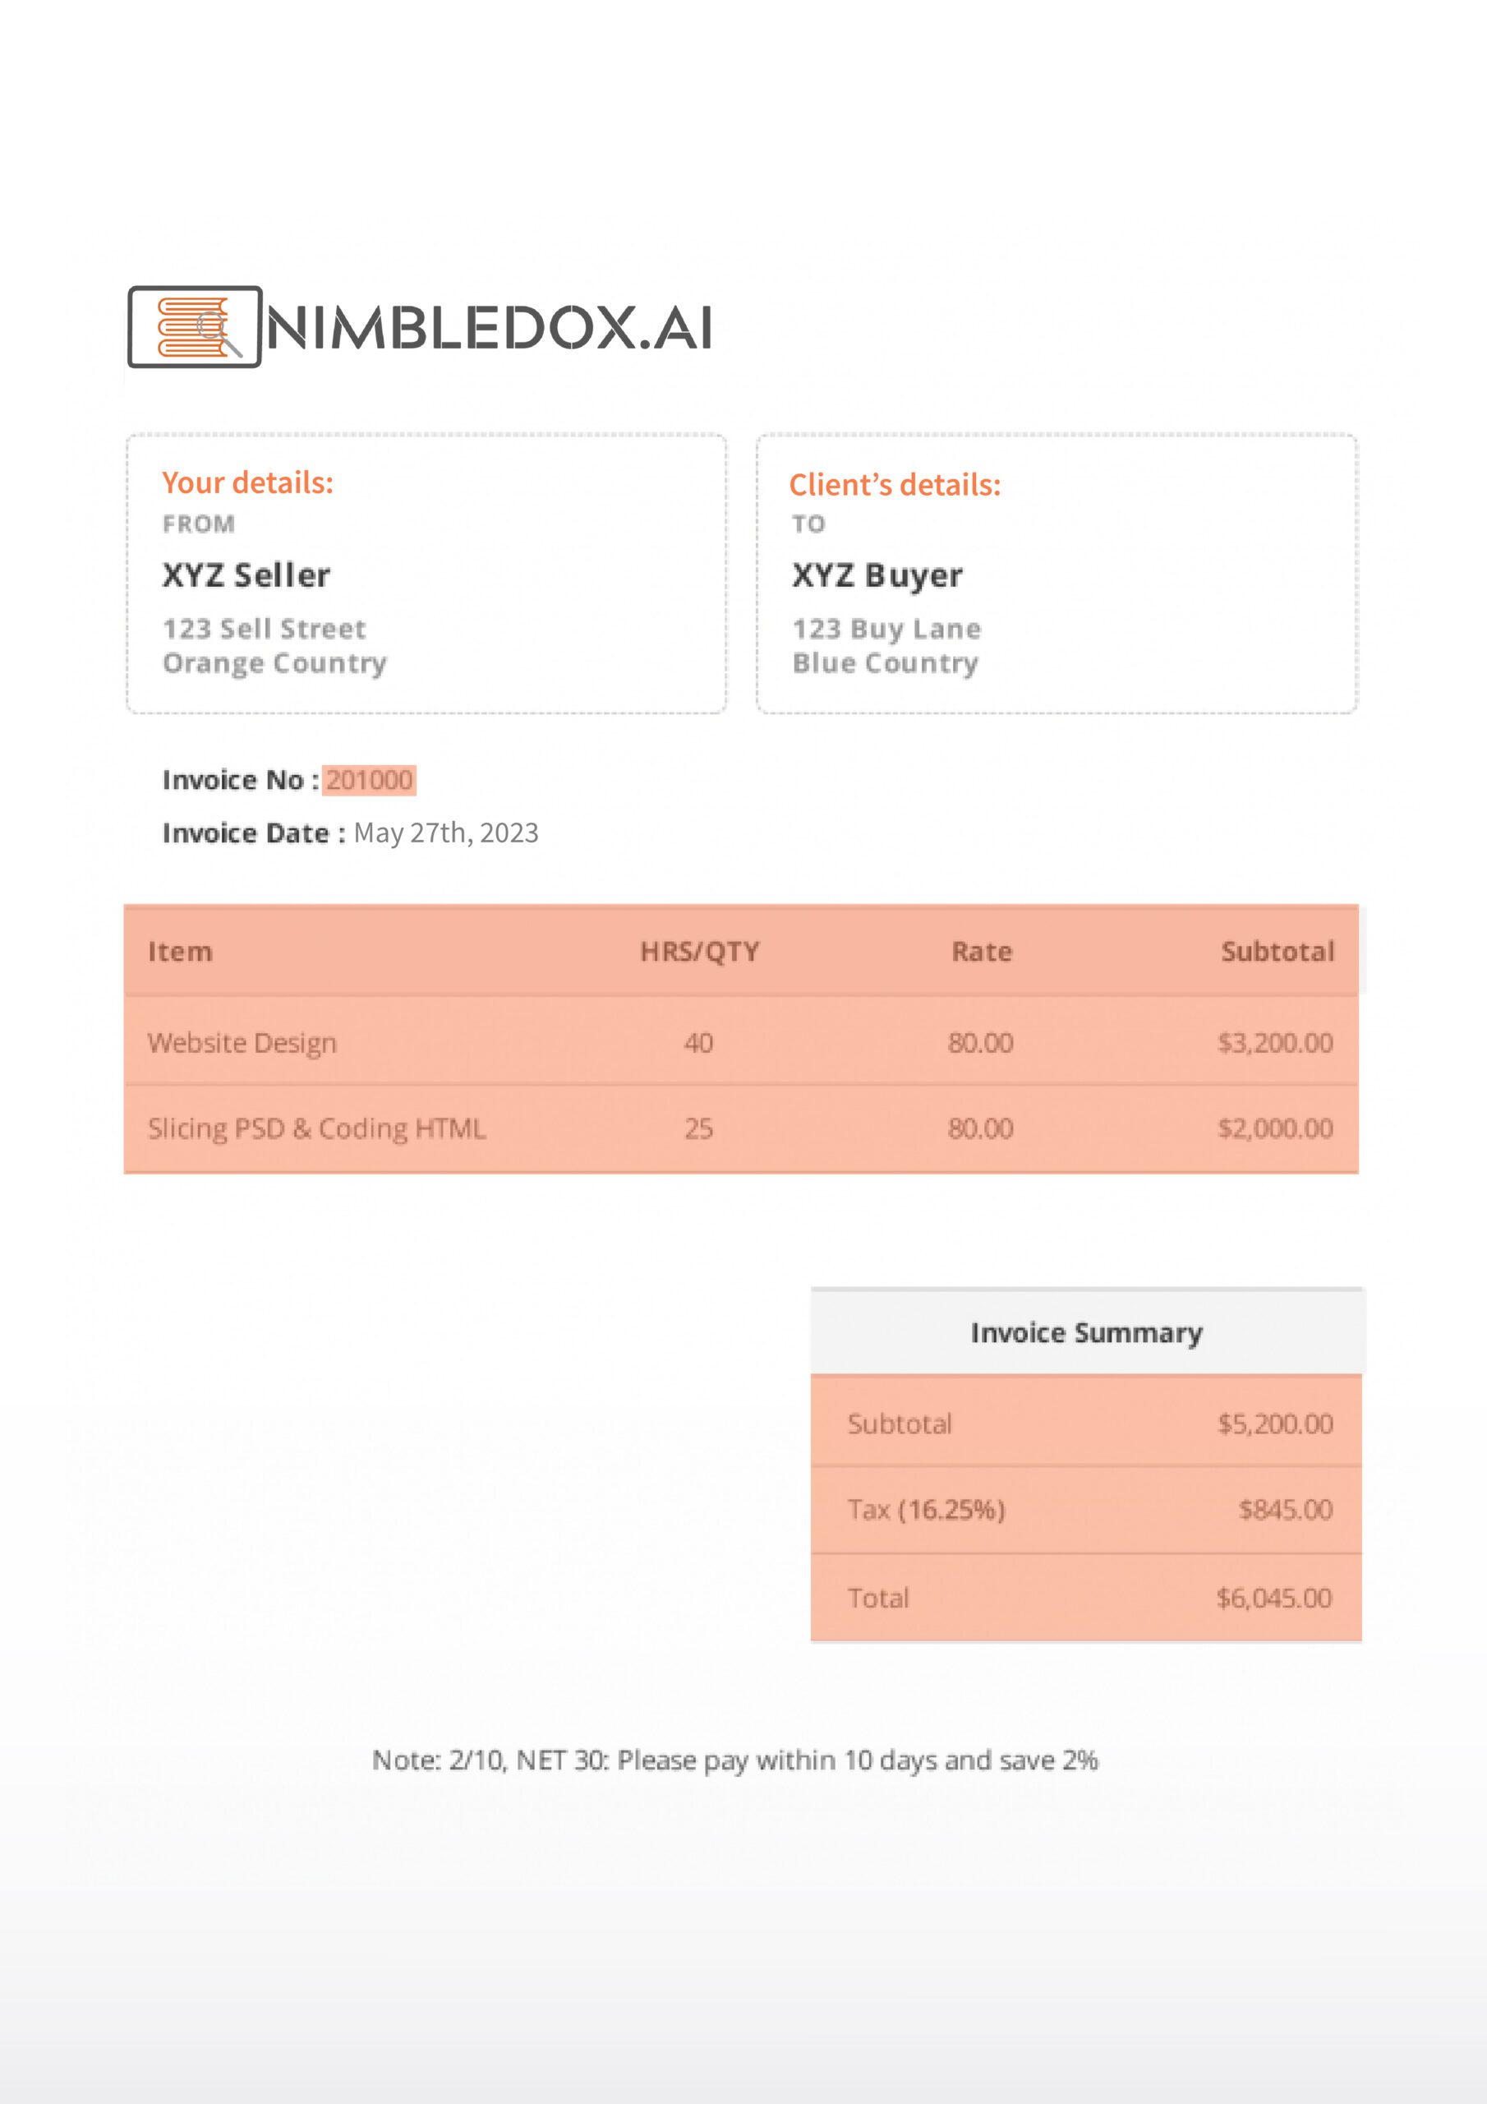Click the Tax (16.25%) label
1487x2104 pixels.
coord(925,1509)
